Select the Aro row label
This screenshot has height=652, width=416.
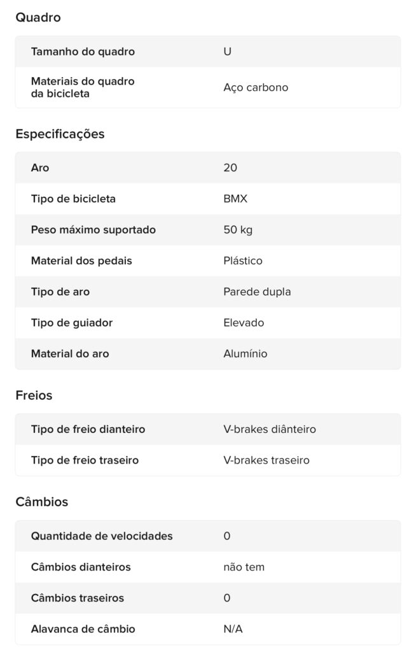click(40, 168)
